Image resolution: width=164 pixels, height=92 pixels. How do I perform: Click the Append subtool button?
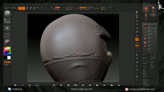point(153,63)
